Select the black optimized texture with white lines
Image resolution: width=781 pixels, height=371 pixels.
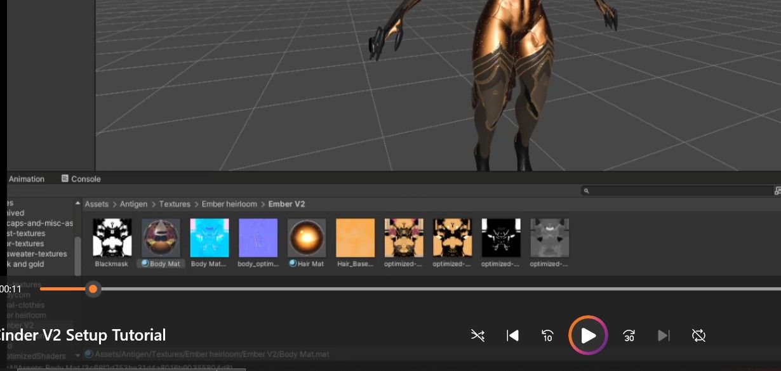[501, 238]
